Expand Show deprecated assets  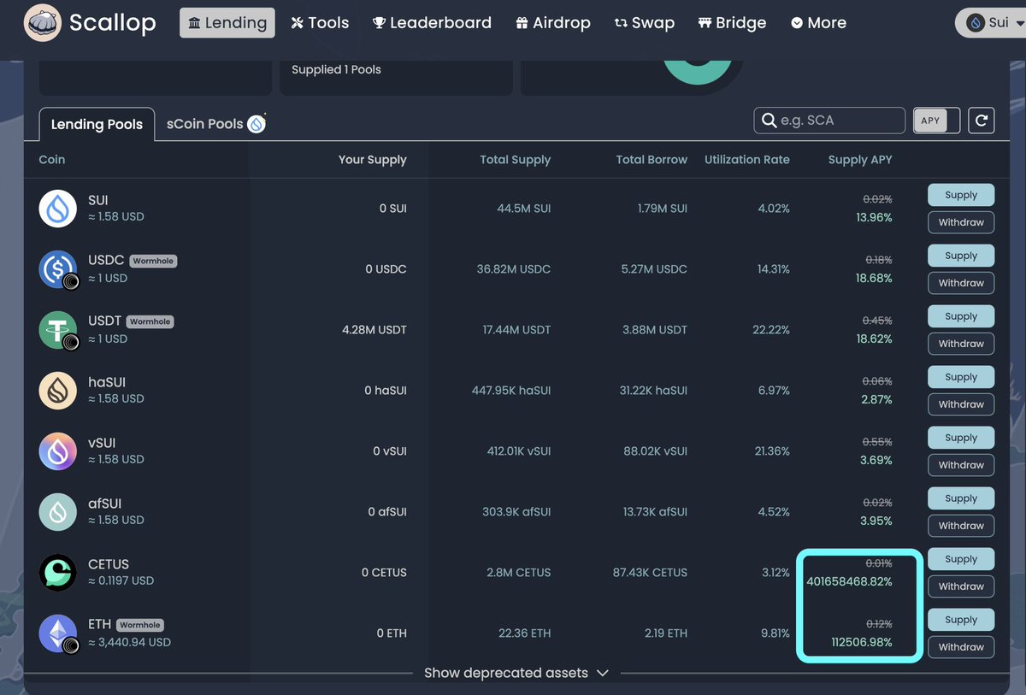tap(516, 673)
